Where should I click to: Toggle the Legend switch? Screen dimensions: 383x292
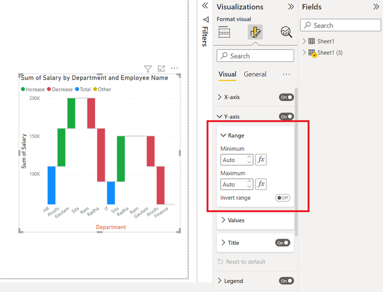pyautogui.click(x=286, y=281)
